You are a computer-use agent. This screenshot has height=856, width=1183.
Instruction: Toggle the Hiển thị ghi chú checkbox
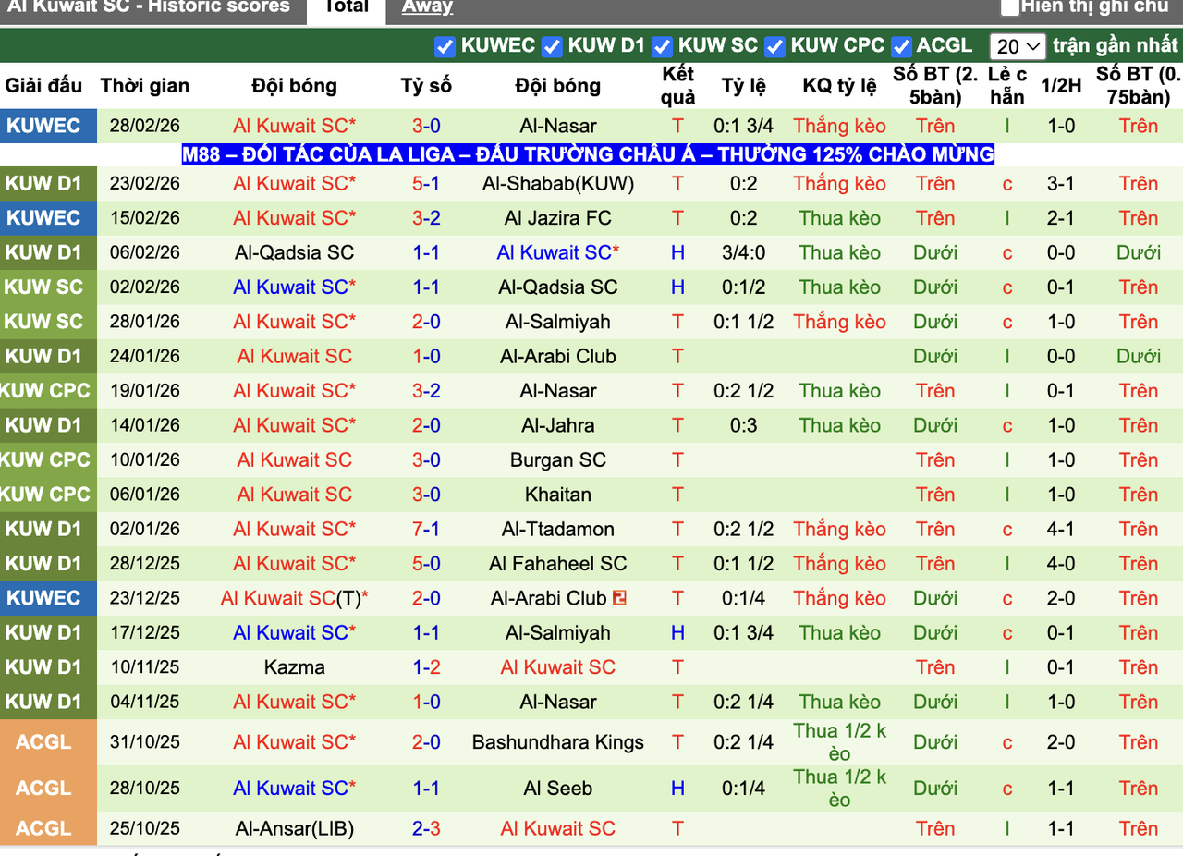coord(1010,7)
